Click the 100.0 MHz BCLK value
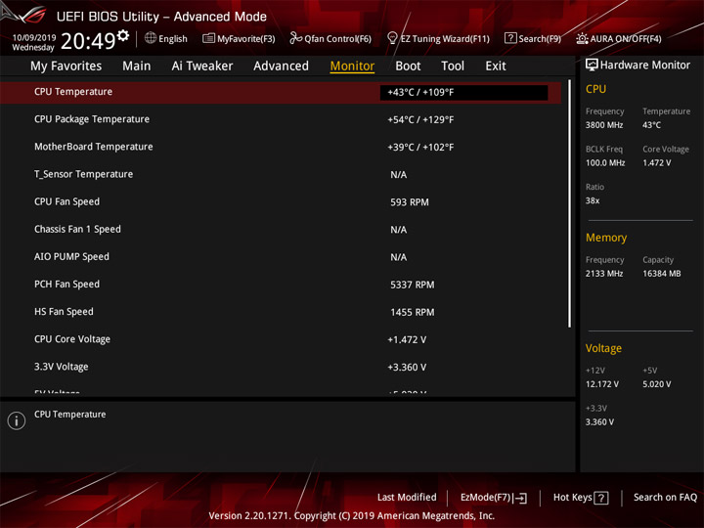 pyautogui.click(x=605, y=163)
